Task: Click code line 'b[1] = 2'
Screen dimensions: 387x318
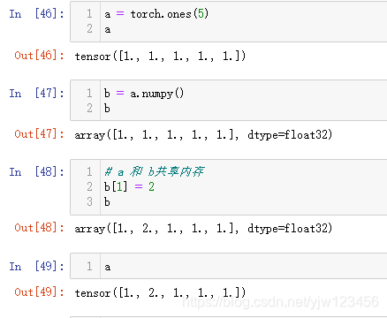Action: pyautogui.click(x=129, y=186)
